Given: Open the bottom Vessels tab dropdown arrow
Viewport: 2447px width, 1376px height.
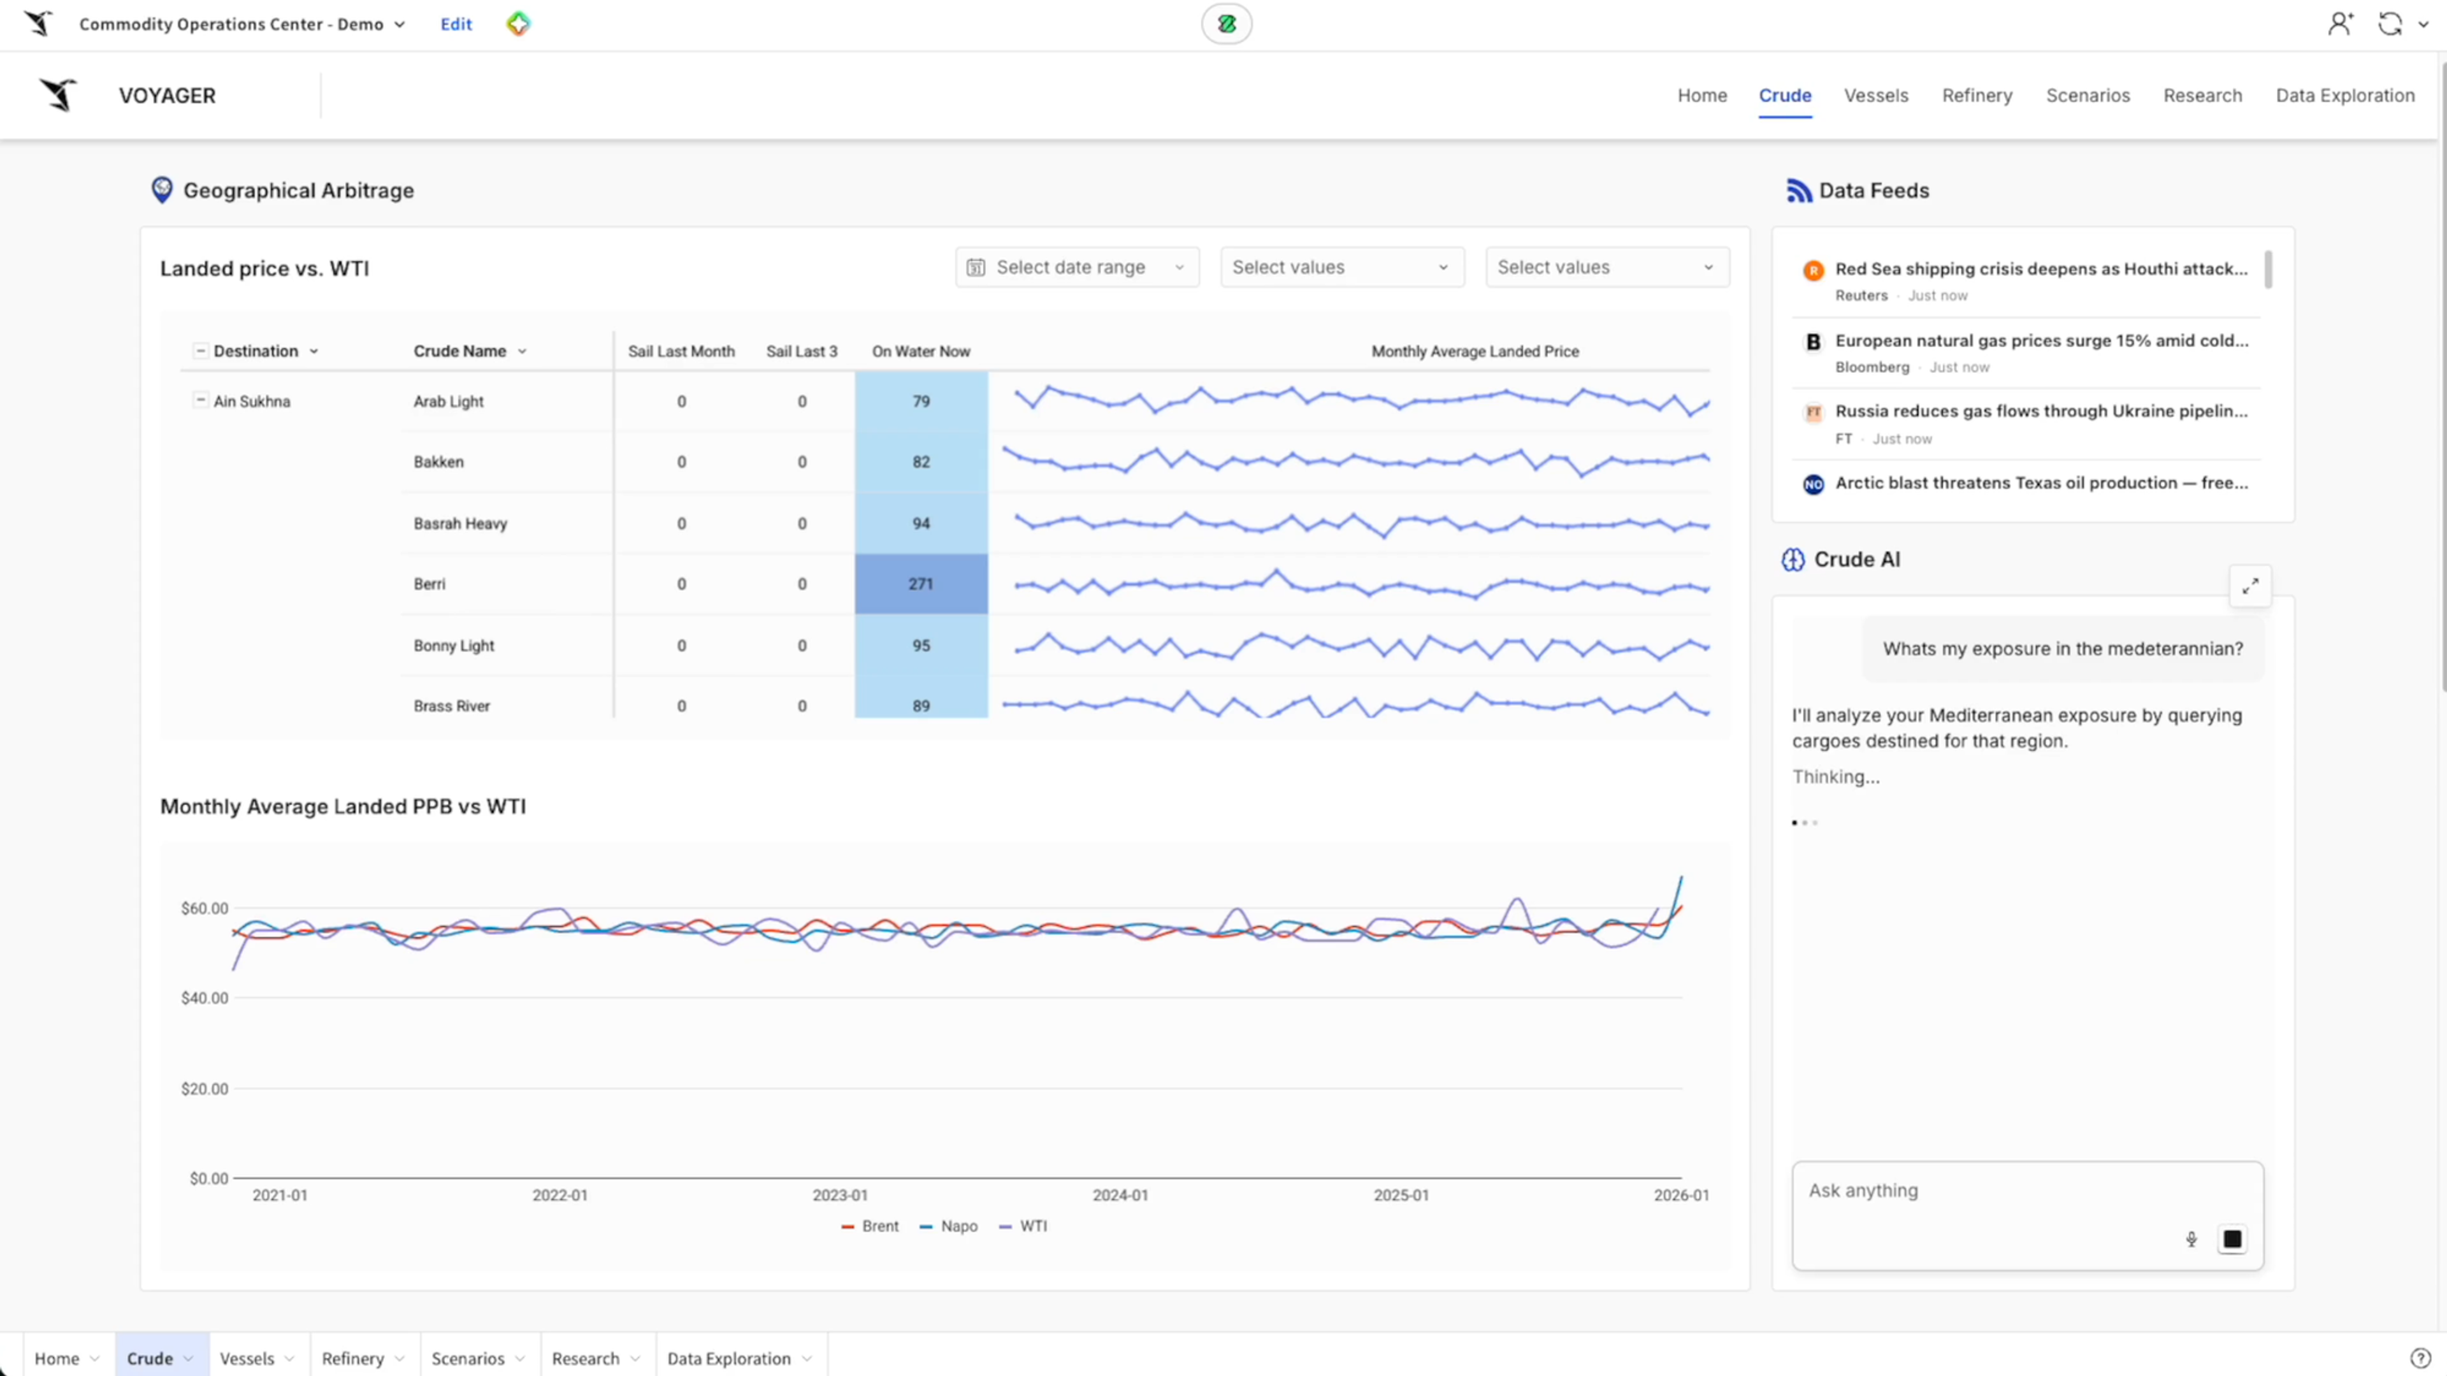Looking at the screenshot, I should (x=289, y=1359).
